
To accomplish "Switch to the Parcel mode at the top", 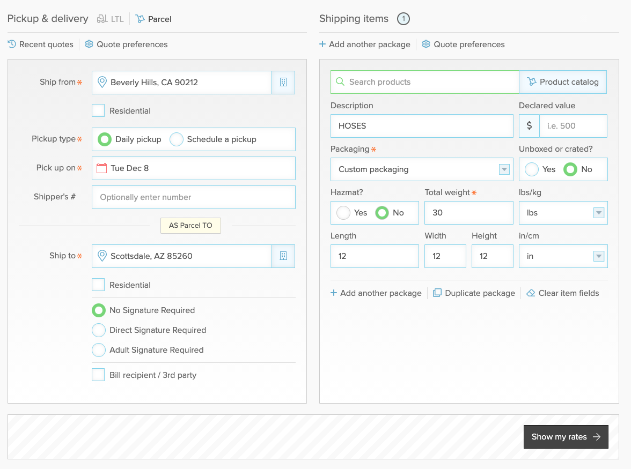I will point(153,18).
